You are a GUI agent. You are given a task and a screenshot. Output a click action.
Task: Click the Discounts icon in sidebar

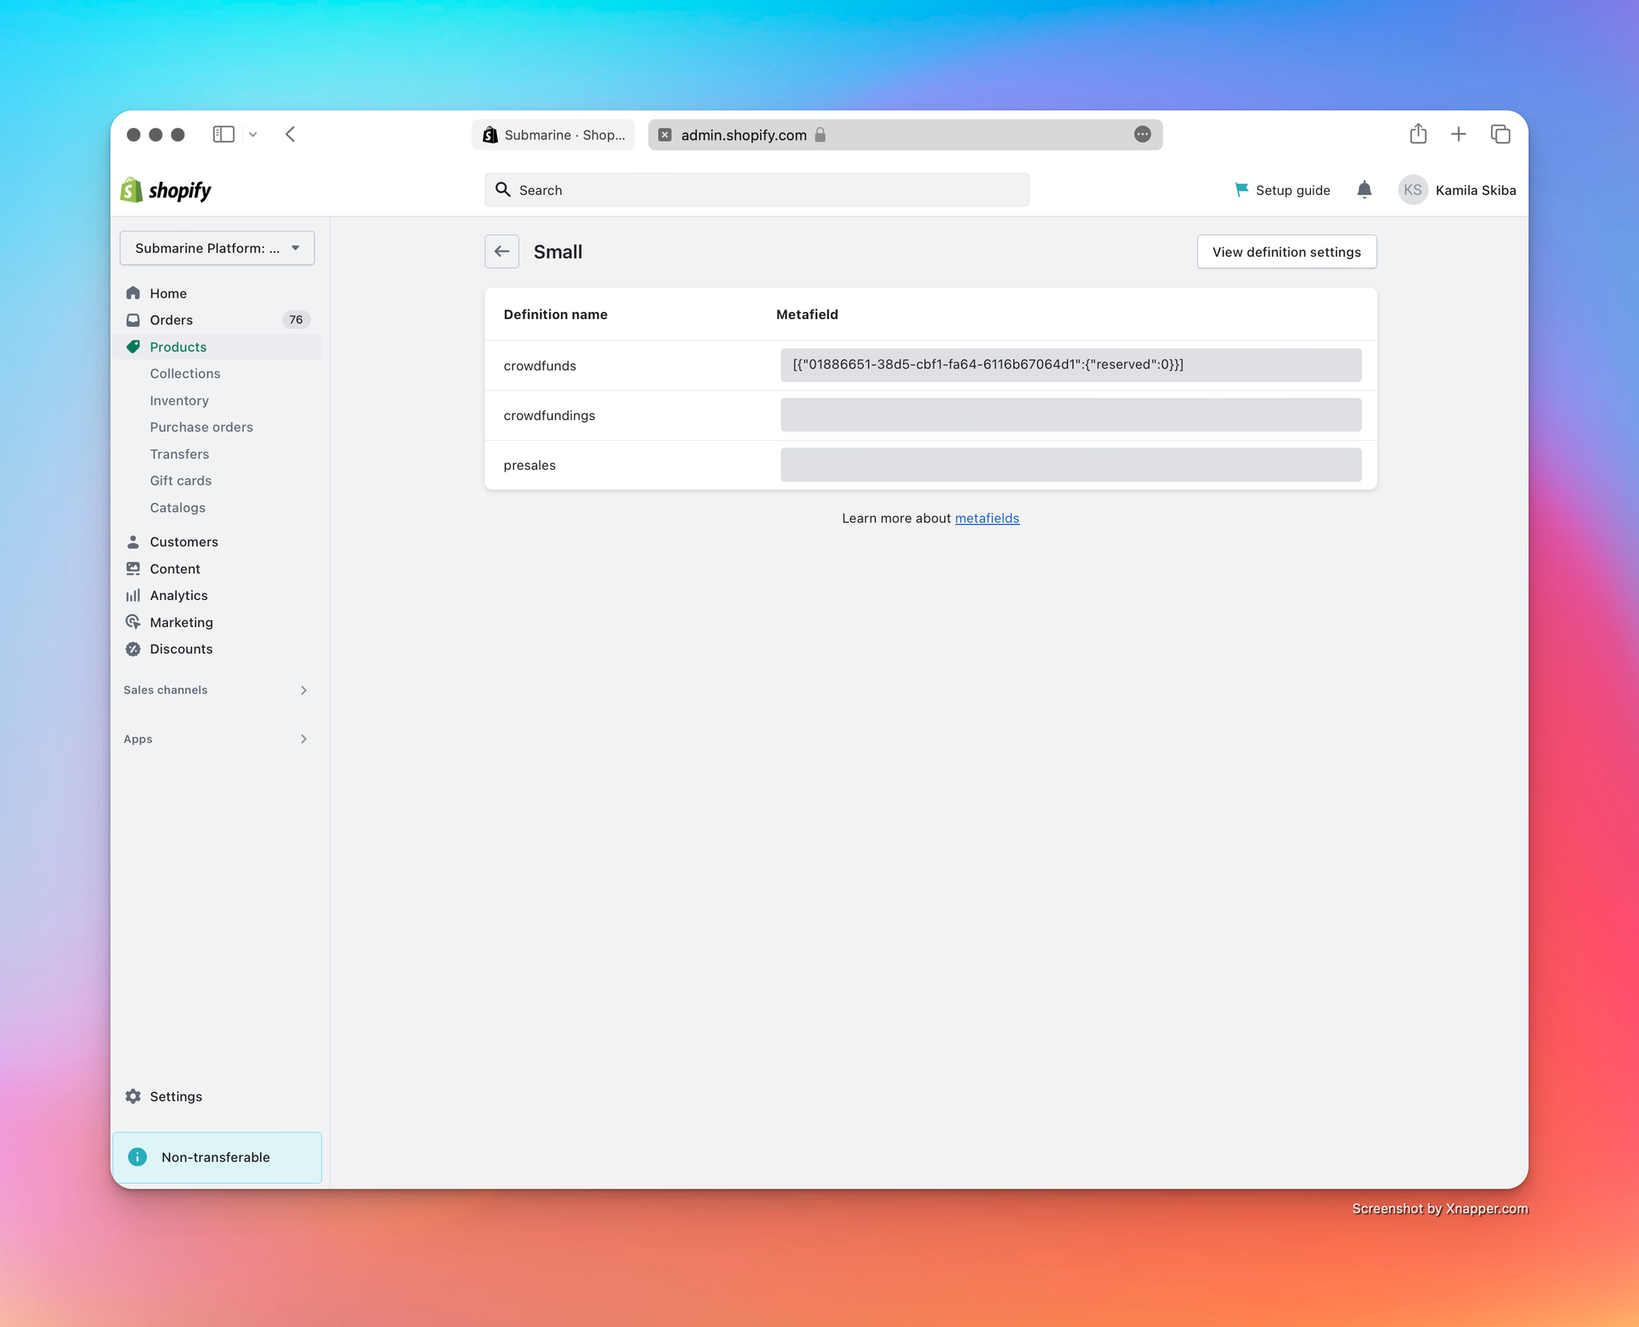click(x=131, y=649)
